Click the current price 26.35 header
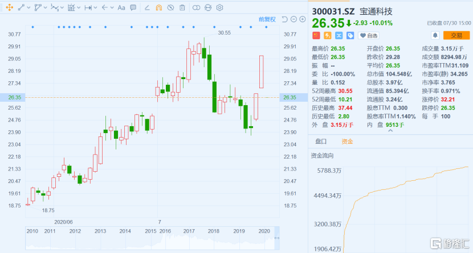 coord(328,23)
